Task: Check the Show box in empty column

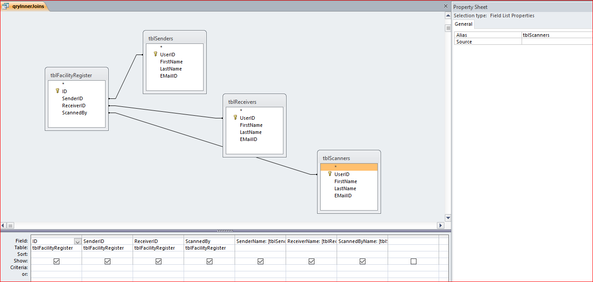Action: (x=413, y=262)
